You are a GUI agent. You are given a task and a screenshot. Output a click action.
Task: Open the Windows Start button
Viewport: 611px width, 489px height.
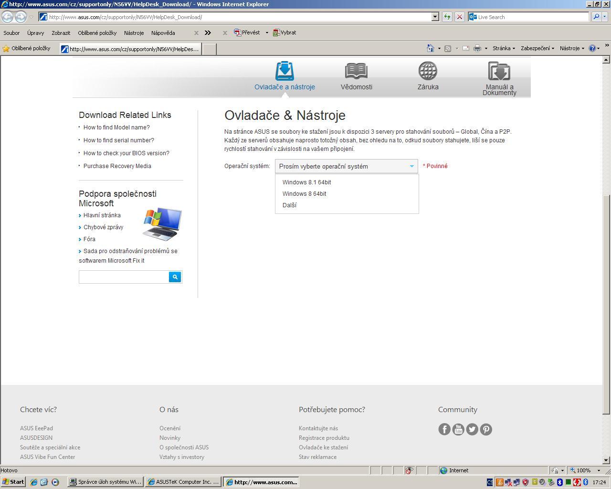pyautogui.click(x=13, y=482)
